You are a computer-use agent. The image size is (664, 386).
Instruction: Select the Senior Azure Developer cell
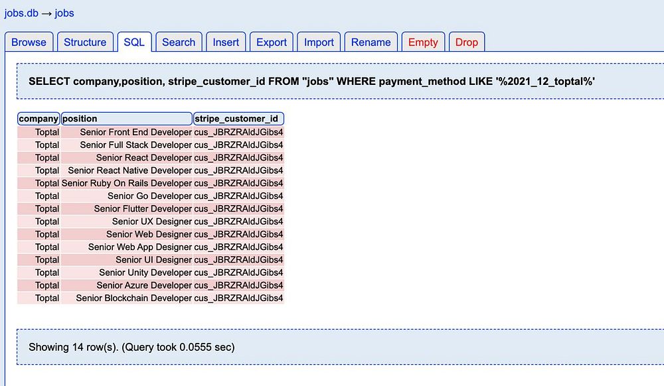(x=127, y=285)
